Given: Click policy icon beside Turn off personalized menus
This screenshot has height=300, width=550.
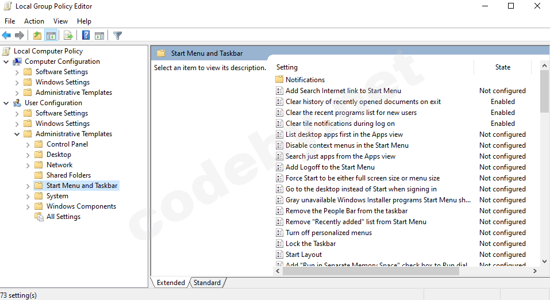Looking at the screenshot, I should pyautogui.click(x=279, y=233).
